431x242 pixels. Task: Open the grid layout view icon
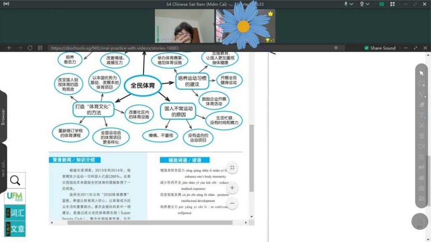pyautogui.click(x=393, y=4)
